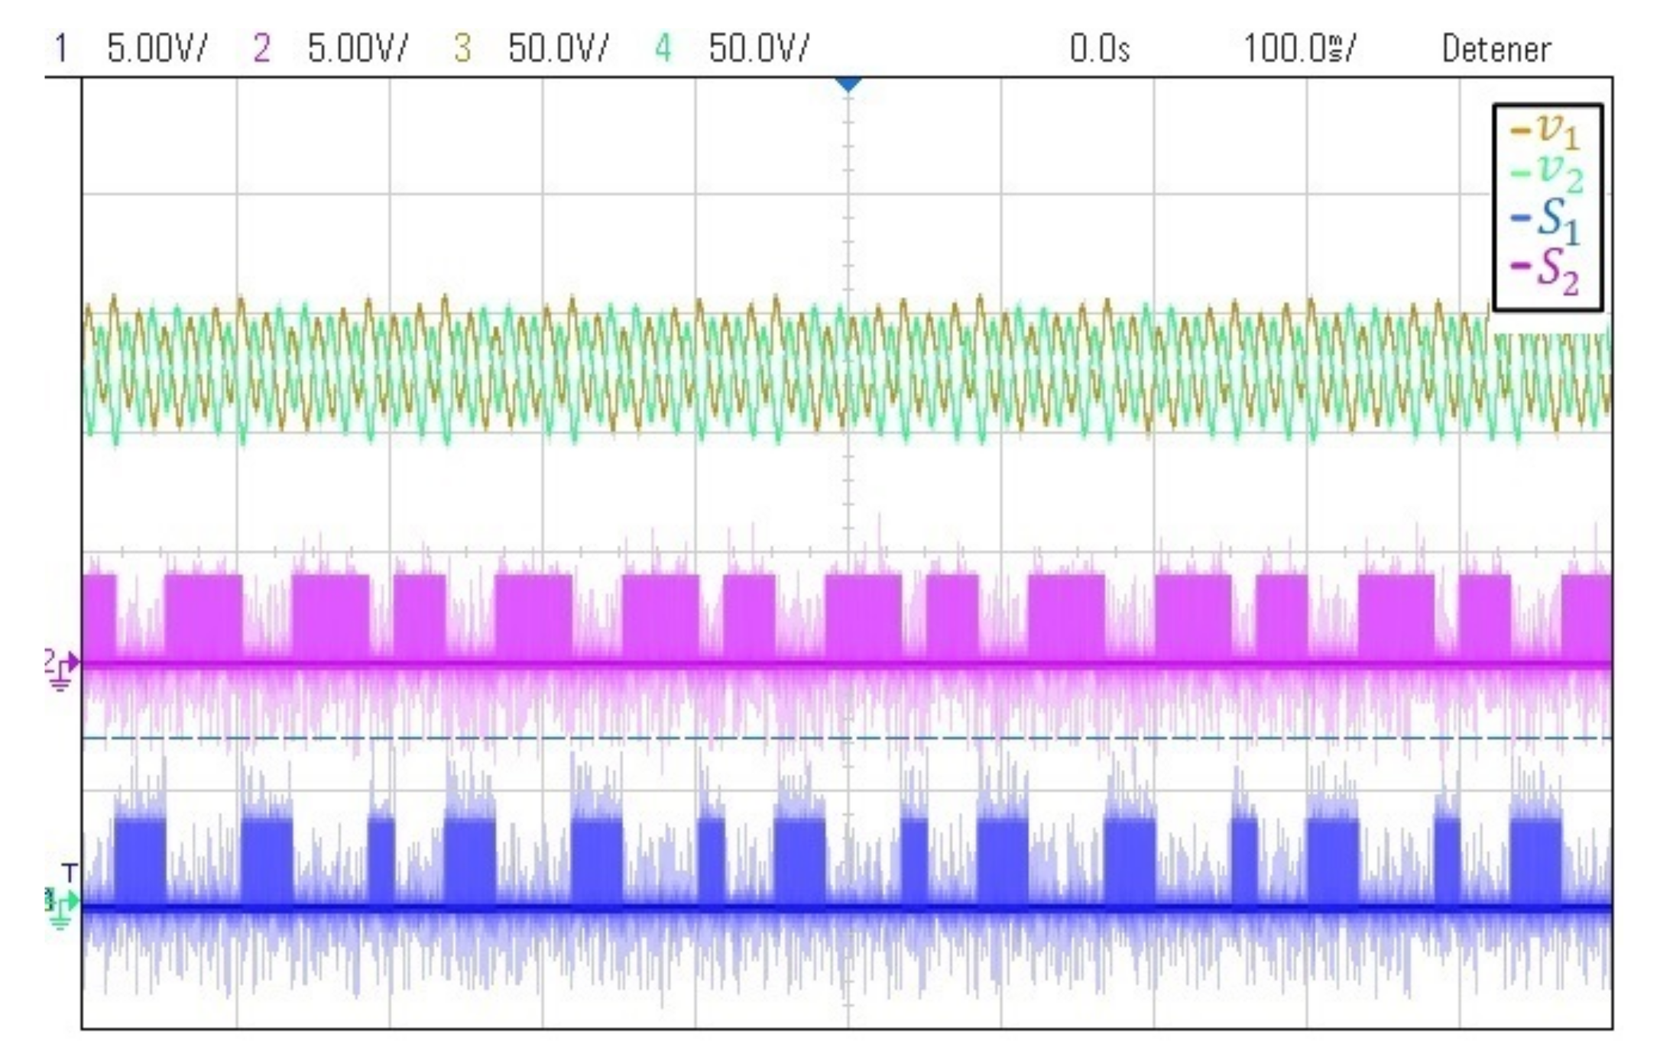Select channel 1 number indicator

(x=61, y=50)
